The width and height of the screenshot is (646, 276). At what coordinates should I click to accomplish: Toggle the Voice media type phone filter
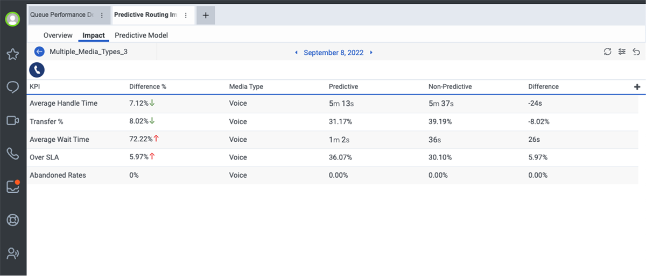point(37,70)
